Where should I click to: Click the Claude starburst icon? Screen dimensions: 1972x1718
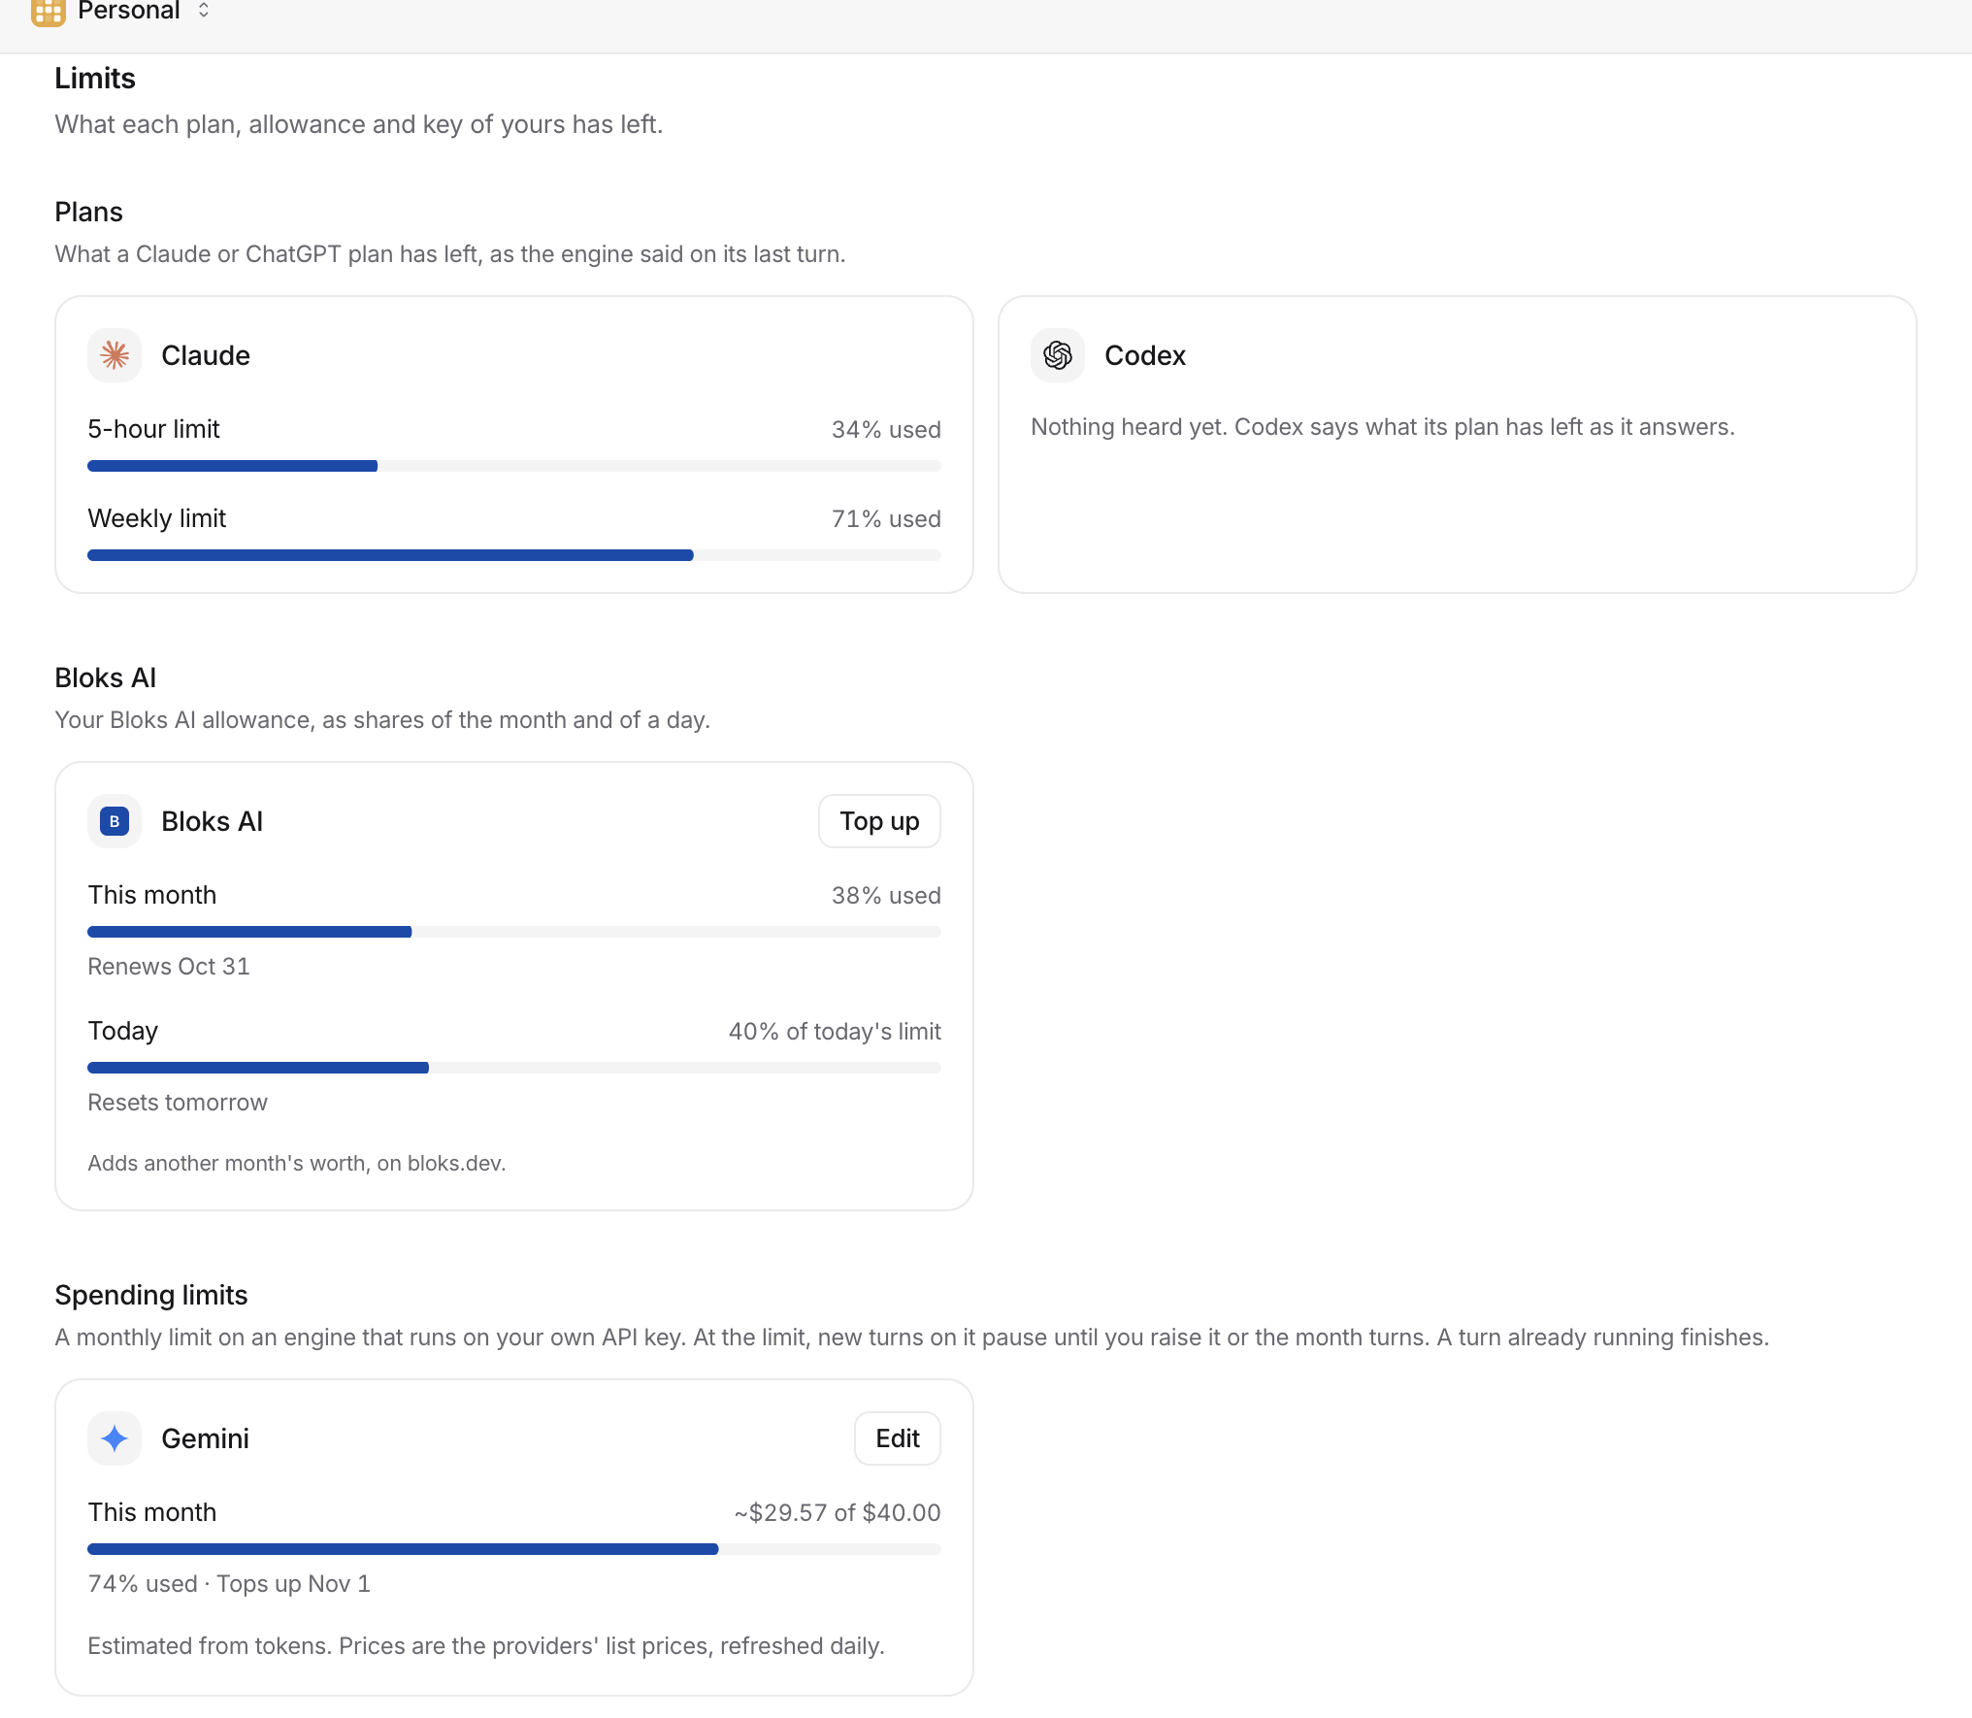pyautogui.click(x=115, y=355)
